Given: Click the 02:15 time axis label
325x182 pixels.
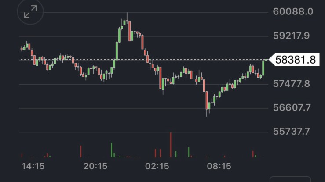Looking at the screenshot, I should pyautogui.click(x=157, y=166).
